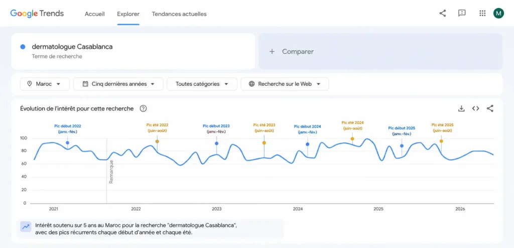The width and height of the screenshot is (514, 248).
Task: Click the 2021 x-axis label
Action: click(x=53, y=209)
